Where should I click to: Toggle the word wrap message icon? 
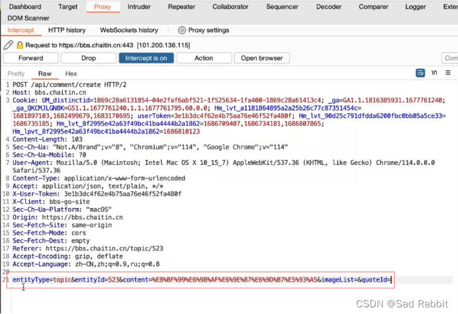coord(420,73)
